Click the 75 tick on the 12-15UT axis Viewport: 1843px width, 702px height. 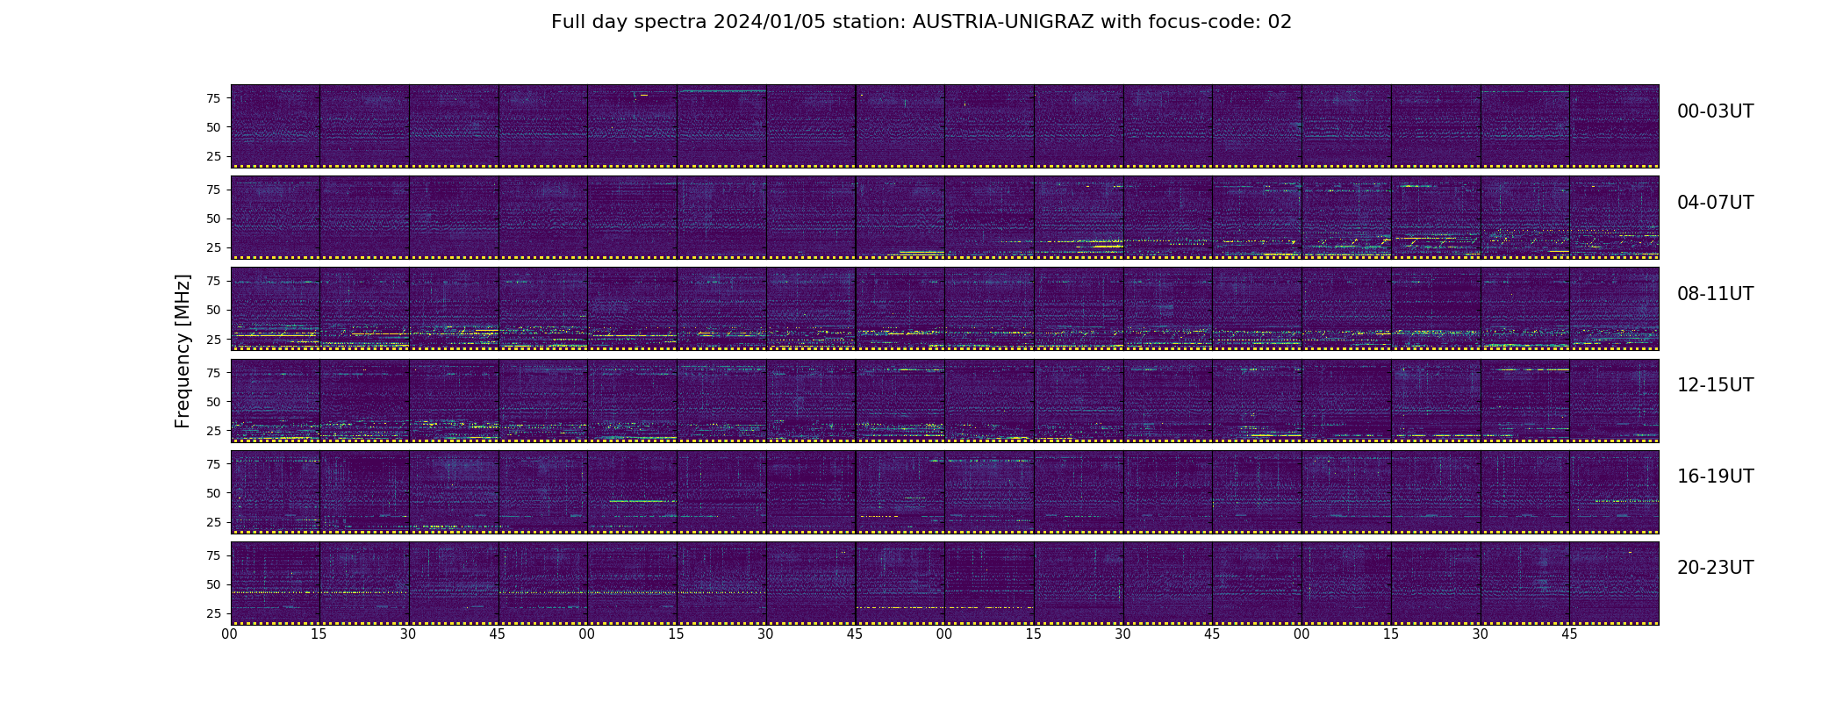click(213, 372)
